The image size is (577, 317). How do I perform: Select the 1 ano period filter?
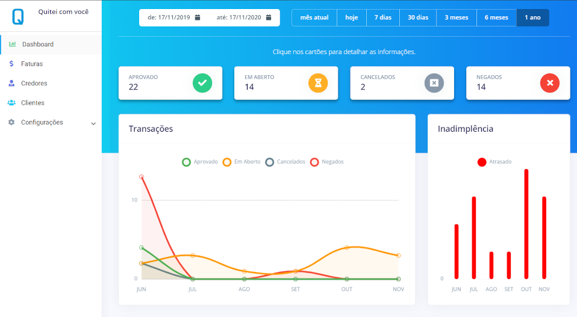[x=533, y=17]
